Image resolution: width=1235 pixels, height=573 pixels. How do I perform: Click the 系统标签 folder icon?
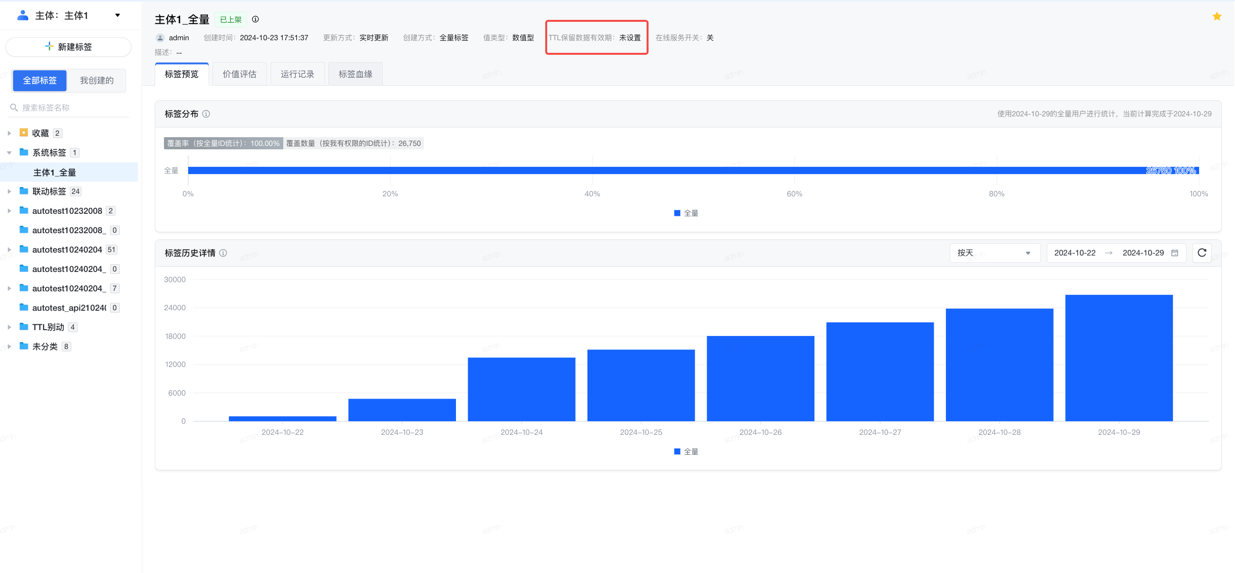[23, 152]
